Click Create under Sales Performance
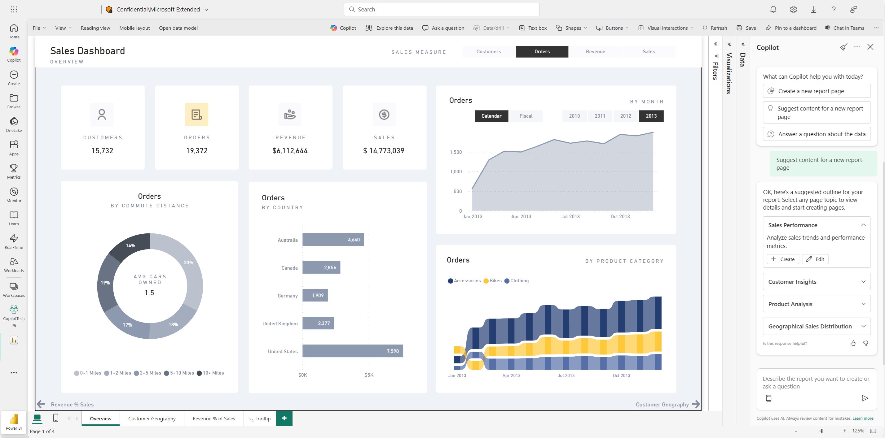 783,259
